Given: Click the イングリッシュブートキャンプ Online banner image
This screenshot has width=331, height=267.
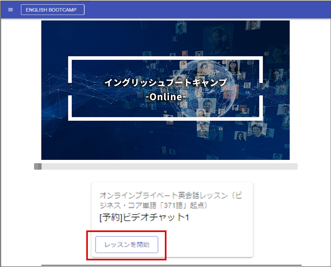Looking at the screenshot, I should [x=165, y=90].
